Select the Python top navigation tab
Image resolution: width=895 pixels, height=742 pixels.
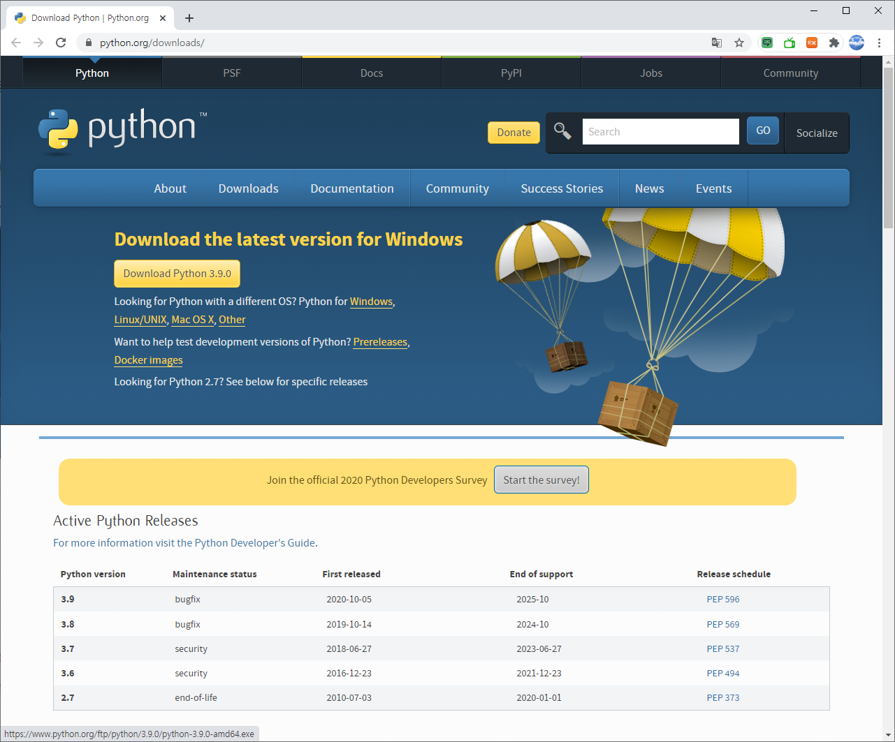click(x=92, y=73)
